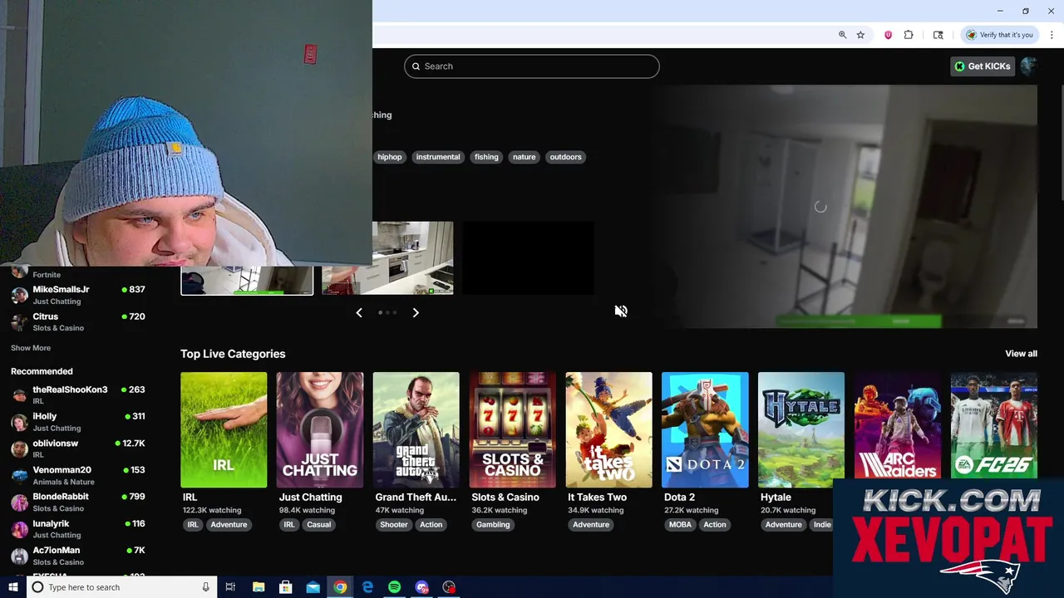Open the pink shield extension icon
1064x598 pixels.
tap(888, 35)
